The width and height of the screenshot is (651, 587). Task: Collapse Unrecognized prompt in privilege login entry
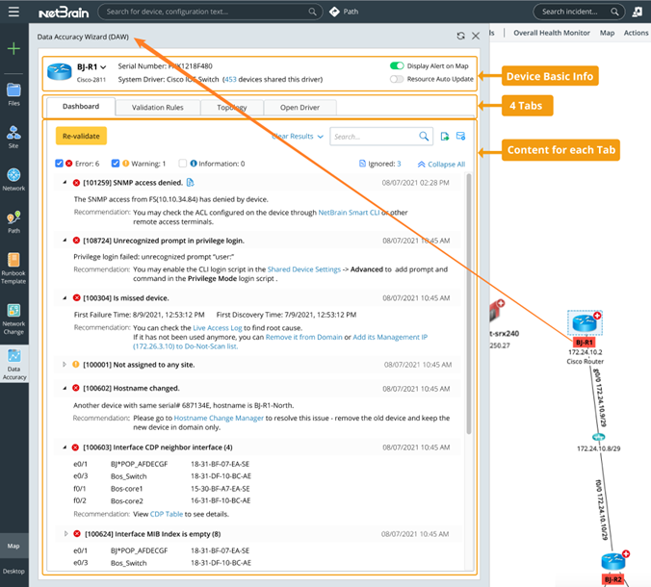[65, 241]
